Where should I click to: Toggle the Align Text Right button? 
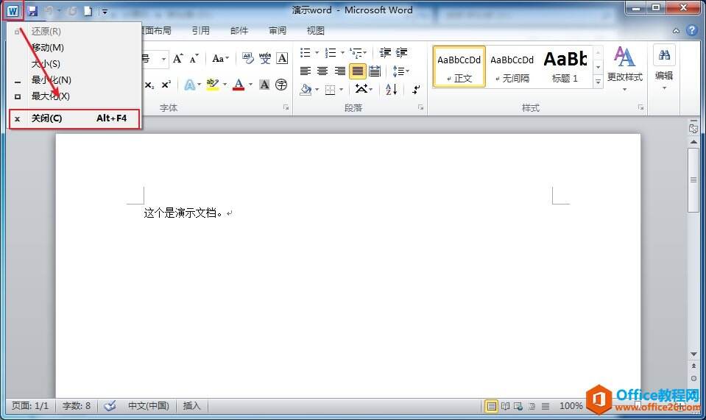tap(340, 71)
